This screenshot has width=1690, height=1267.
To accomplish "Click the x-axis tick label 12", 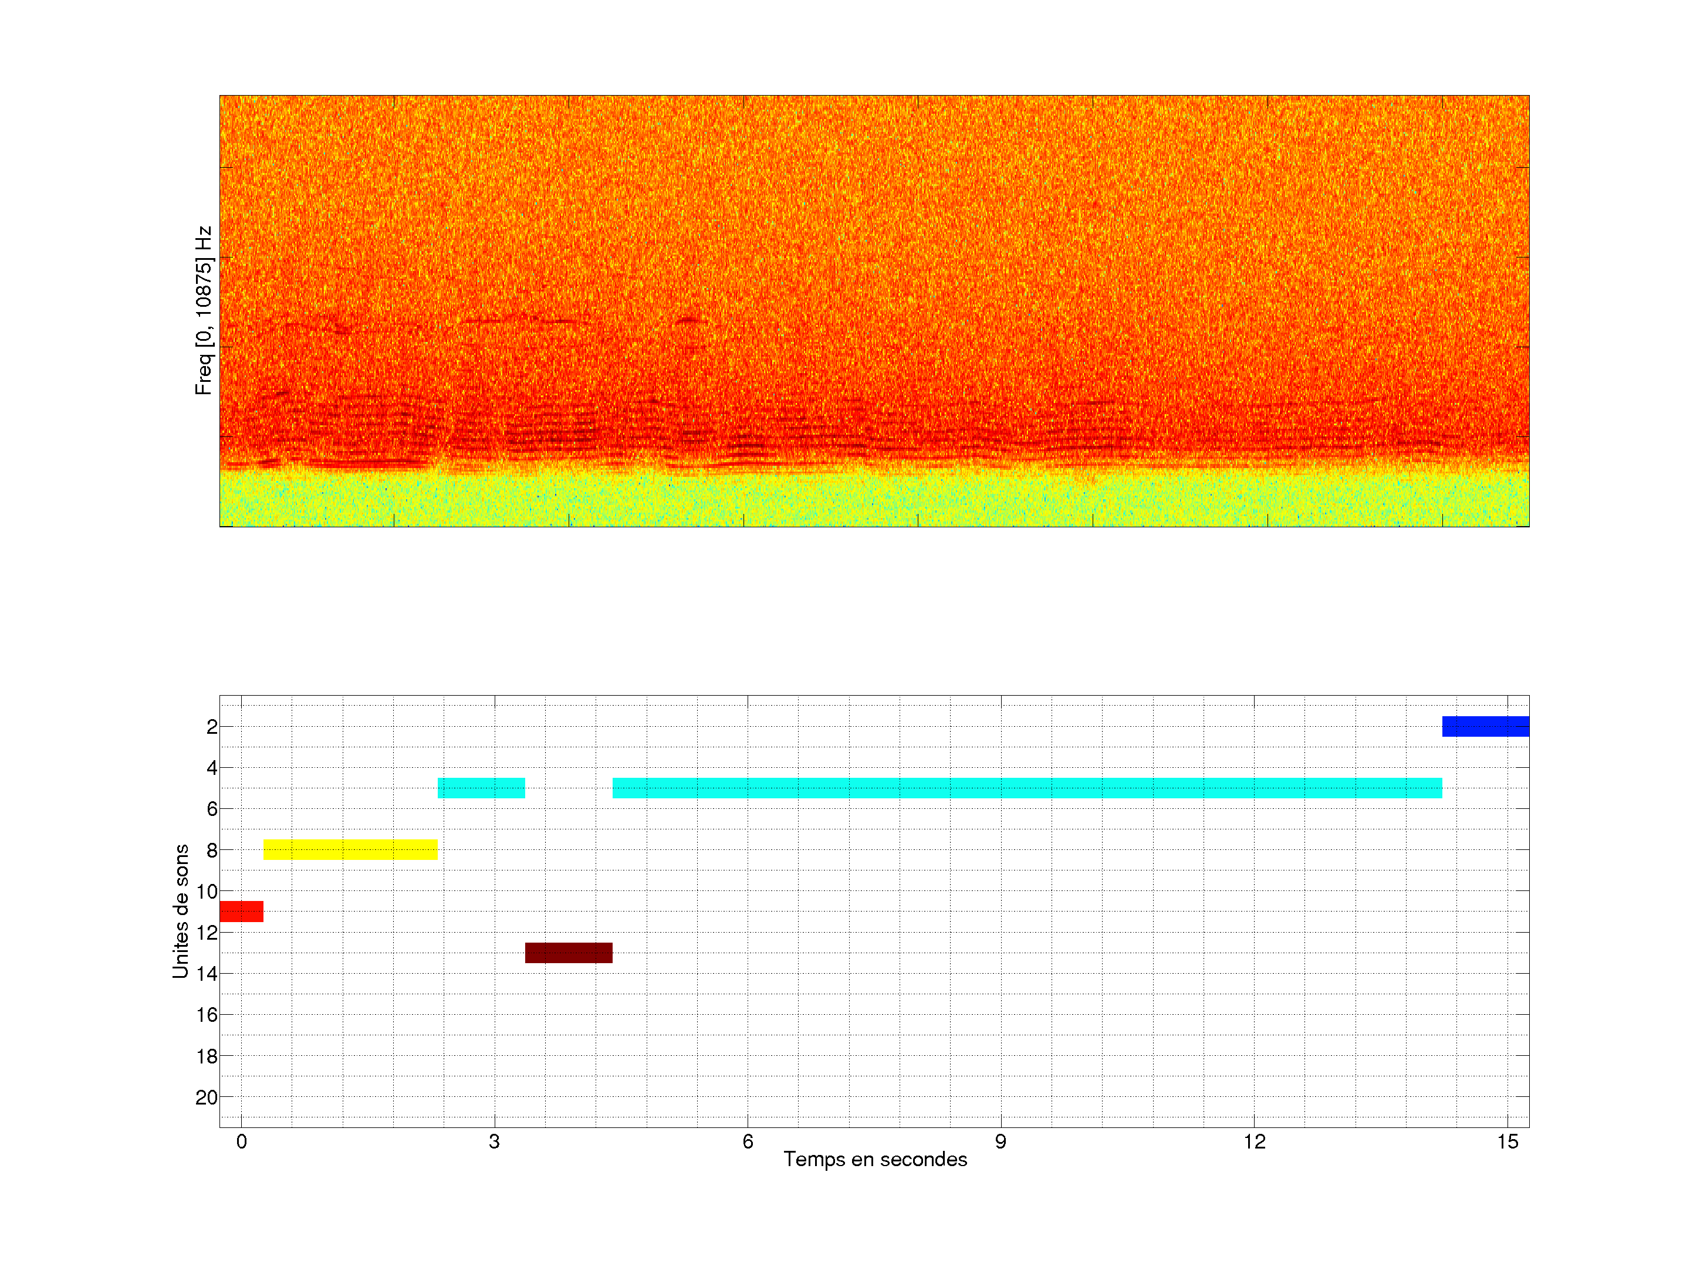I will click(1254, 1141).
